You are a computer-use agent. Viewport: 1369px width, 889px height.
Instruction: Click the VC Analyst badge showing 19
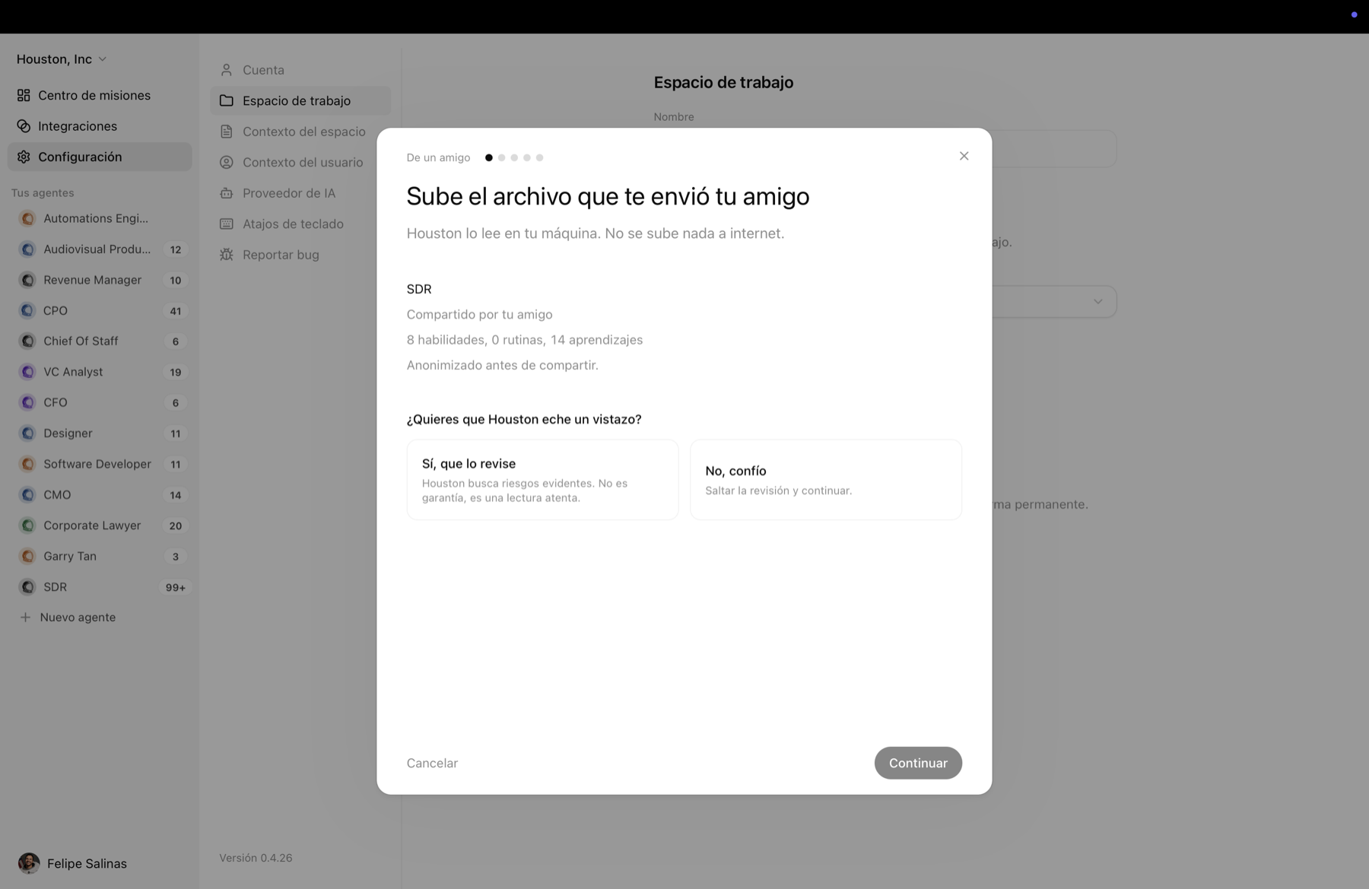176,372
